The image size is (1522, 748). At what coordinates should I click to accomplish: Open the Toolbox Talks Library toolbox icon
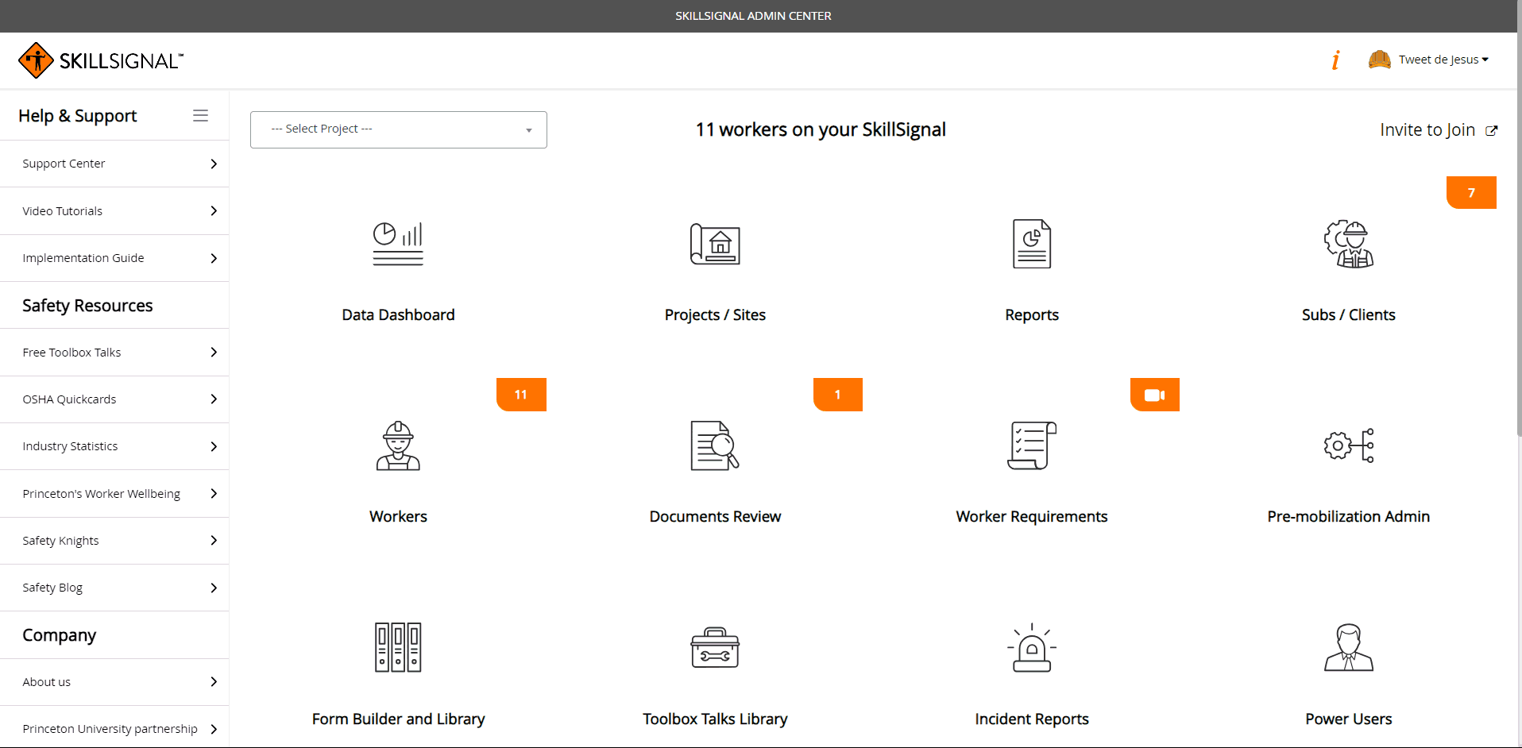click(x=715, y=647)
